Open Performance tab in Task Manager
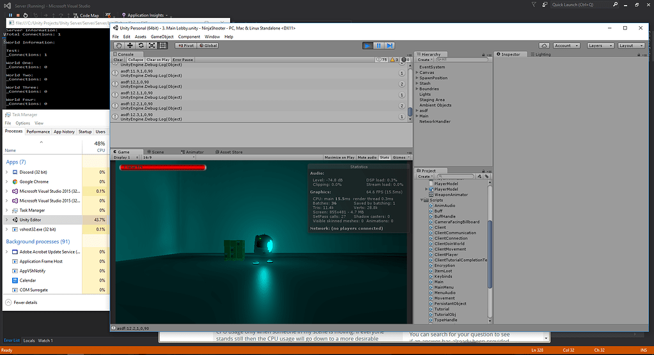654x355 pixels. 38,132
